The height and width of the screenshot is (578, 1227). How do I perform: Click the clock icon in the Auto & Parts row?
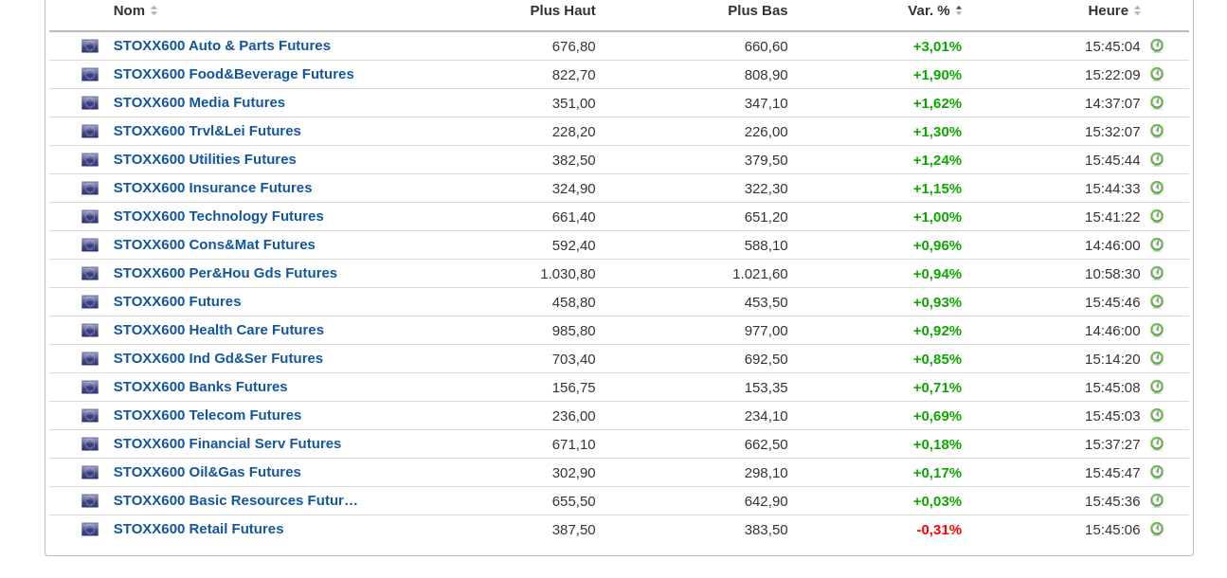[x=1157, y=45]
